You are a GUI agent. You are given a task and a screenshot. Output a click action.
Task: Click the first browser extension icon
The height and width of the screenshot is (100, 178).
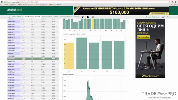tap(172, 2)
